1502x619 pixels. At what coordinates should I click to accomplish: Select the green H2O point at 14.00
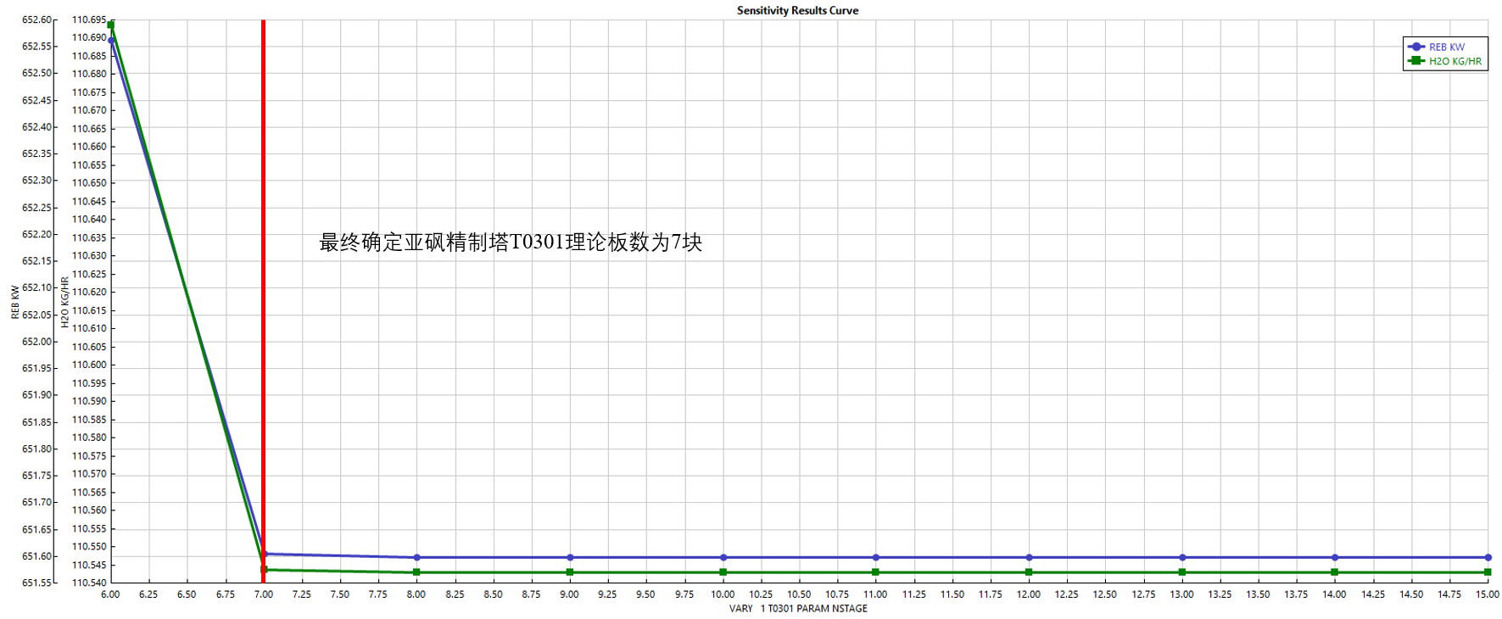point(1335,572)
